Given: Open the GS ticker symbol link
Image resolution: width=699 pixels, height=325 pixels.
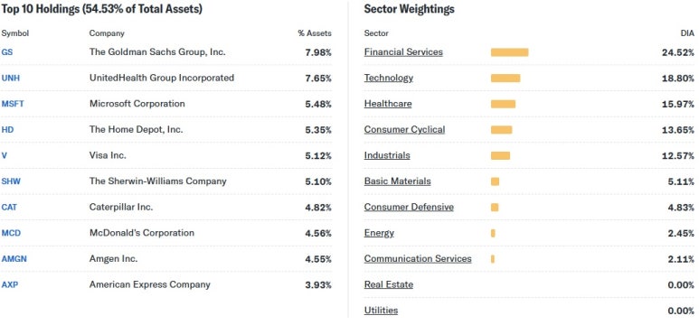Looking at the screenshot, I should coord(7,52).
